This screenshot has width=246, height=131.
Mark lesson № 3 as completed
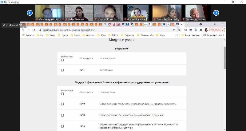pos(62,115)
